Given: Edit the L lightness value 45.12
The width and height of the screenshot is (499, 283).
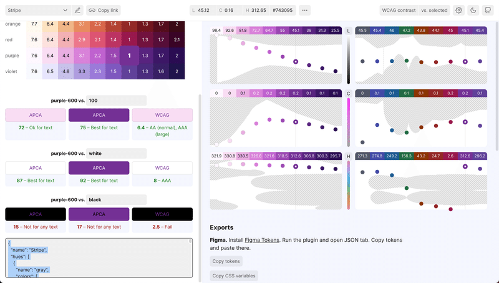Looking at the screenshot, I should click(203, 10).
